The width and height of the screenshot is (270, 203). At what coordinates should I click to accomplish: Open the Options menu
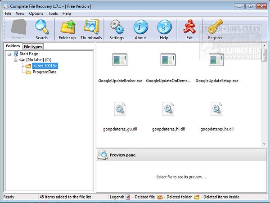(36, 14)
